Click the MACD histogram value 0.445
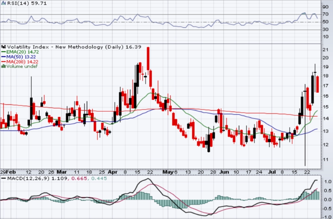 pyautogui.click(x=99, y=178)
